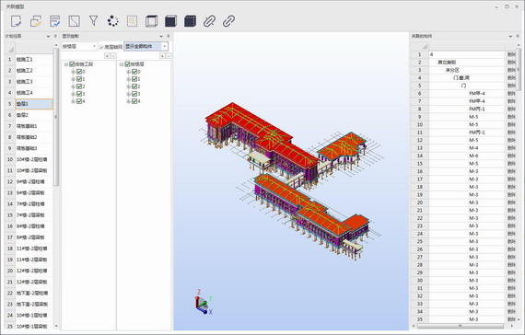Image resolution: width=525 pixels, height=335 pixels.
Task: Click the horizontal scrollbar under component table
Action: pos(460,326)
